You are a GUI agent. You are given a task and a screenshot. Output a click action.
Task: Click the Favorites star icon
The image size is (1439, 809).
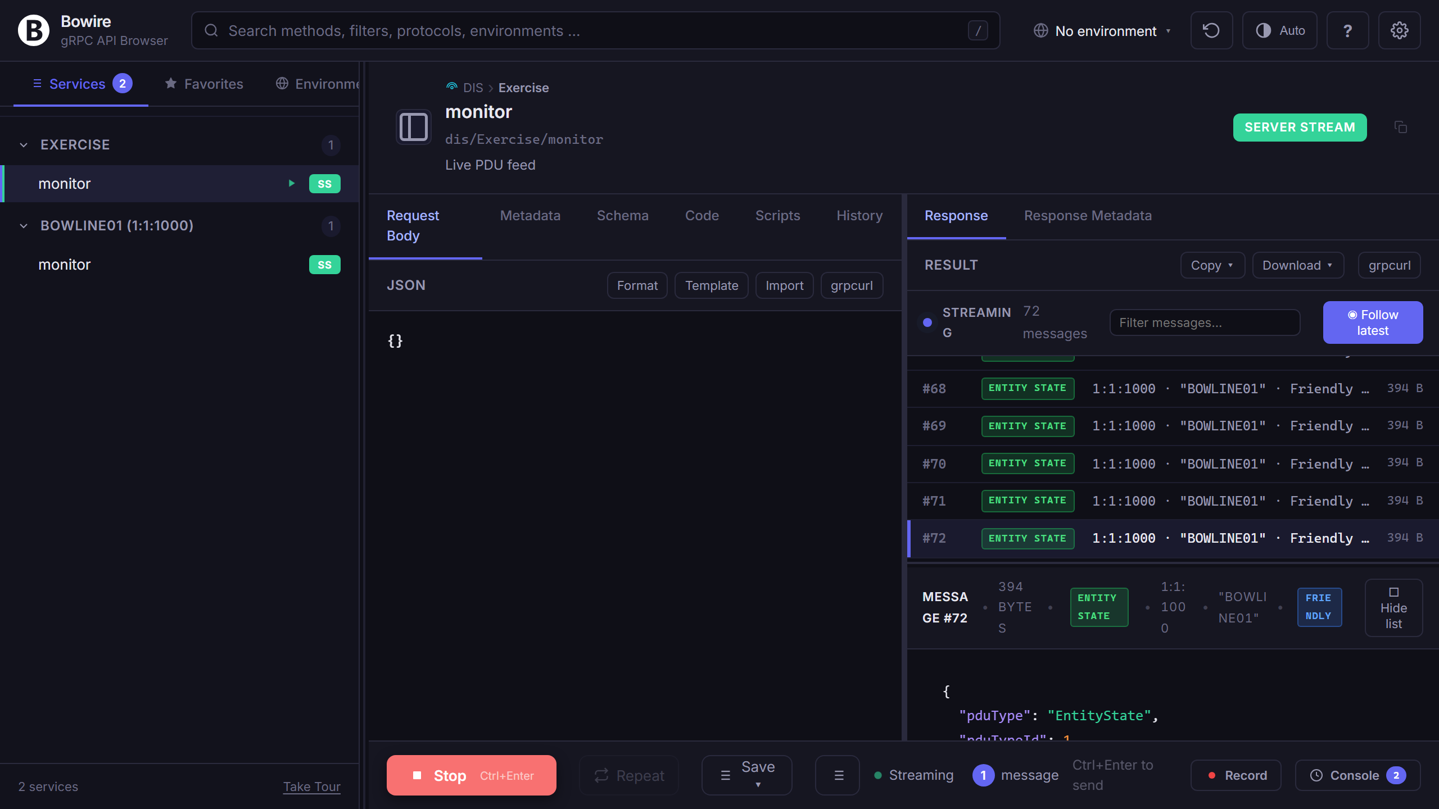coord(171,84)
